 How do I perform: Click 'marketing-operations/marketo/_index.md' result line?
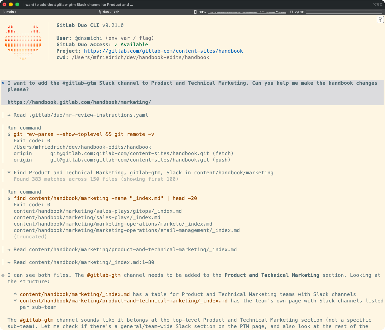coord(113,224)
